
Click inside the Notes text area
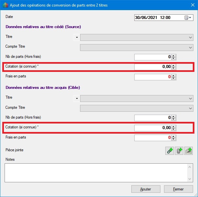pos(95,172)
